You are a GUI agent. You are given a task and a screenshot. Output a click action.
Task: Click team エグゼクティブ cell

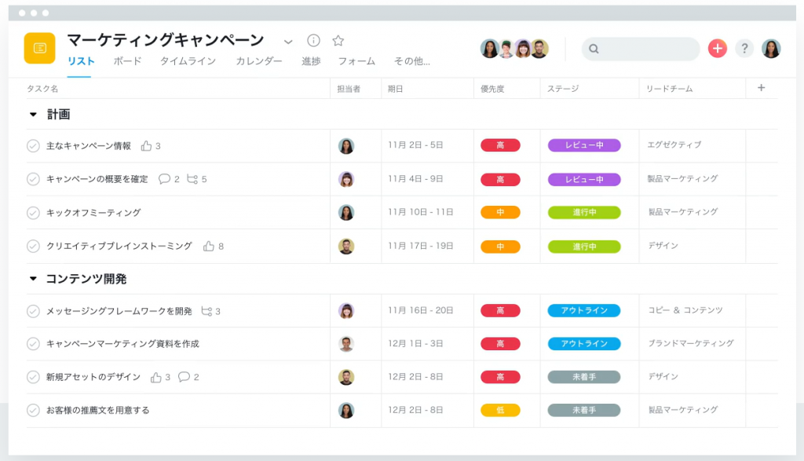tap(674, 145)
